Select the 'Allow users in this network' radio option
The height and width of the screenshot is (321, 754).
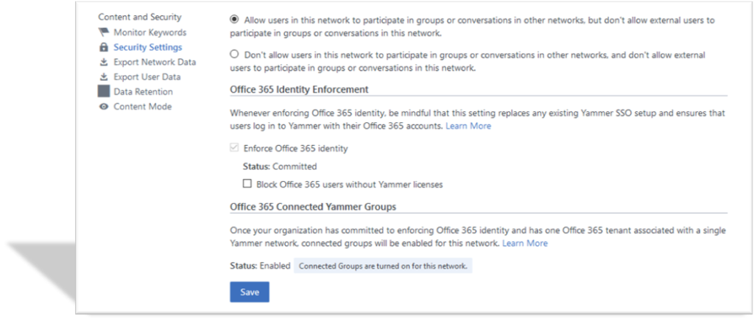pyautogui.click(x=235, y=20)
